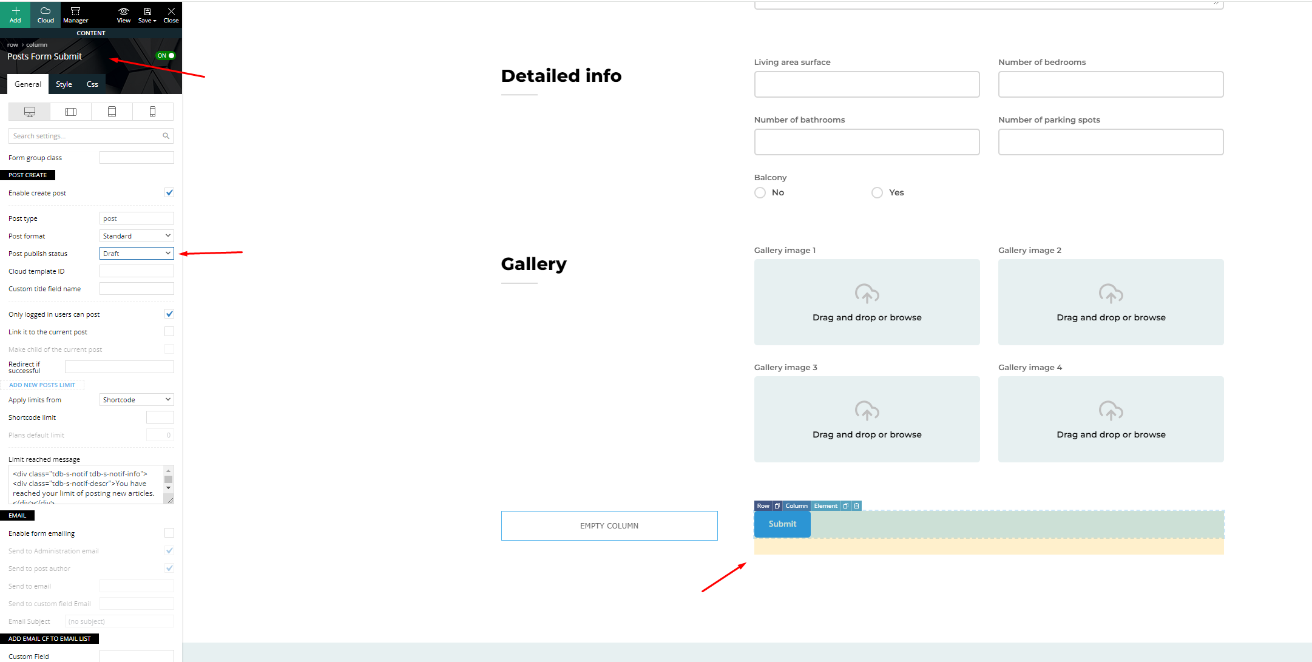This screenshot has width=1312, height=662.
Task: Click the Number of parking spots field
Action: 1111,142
